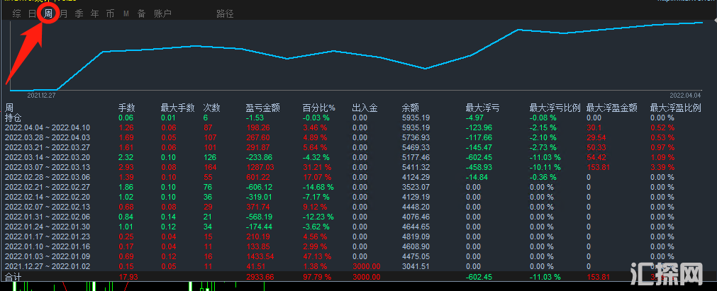Open the 路径 path tab
Image resolution: width=717 pixels, height=291 pixels.
pos(225,13)
